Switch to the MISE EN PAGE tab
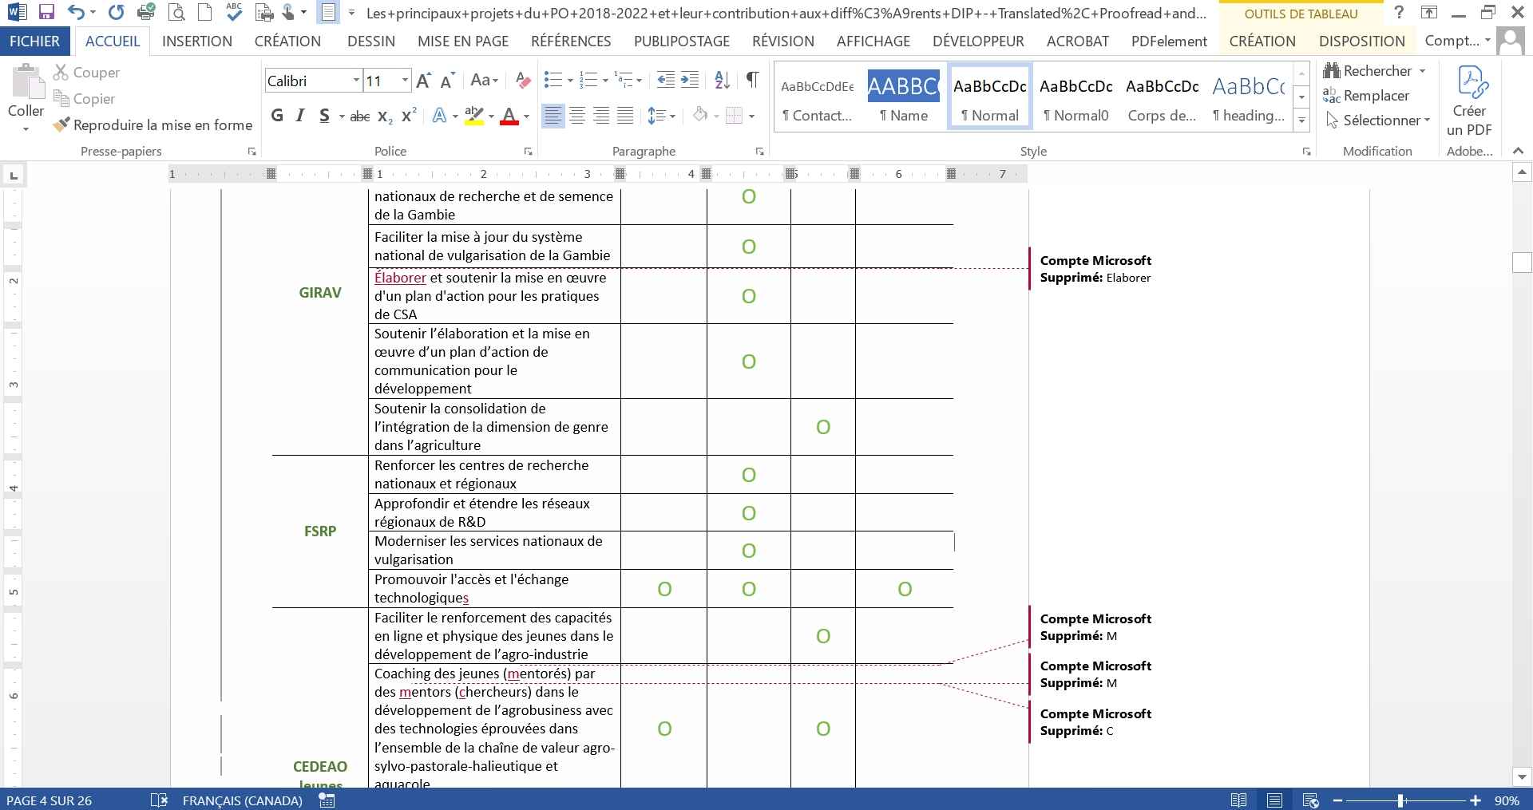This screenshot has height=810, width=1533. [x=463, y=41]
